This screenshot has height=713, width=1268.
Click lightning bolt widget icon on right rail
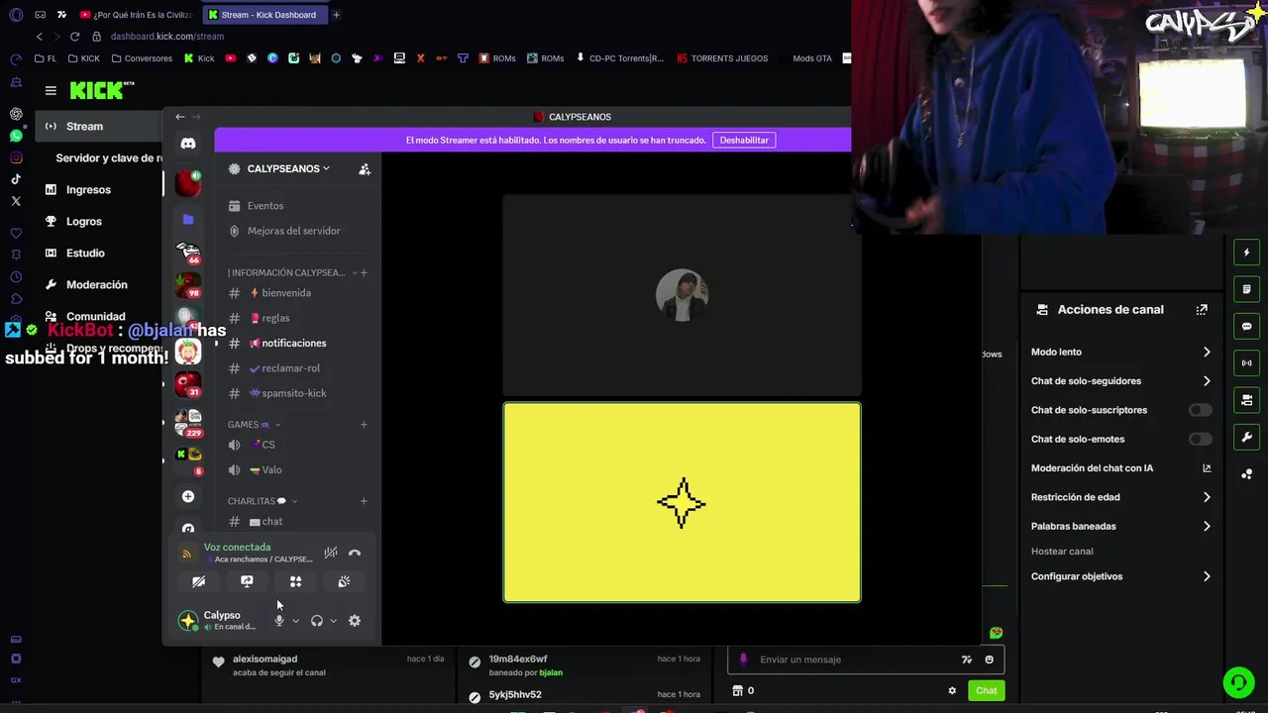1247,253
